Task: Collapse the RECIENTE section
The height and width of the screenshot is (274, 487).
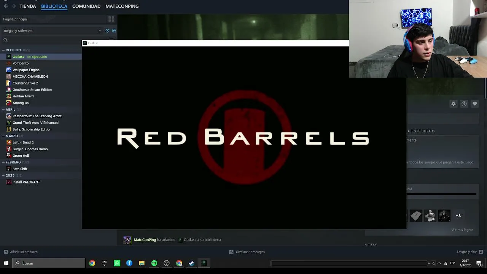Action: (3, 50)
